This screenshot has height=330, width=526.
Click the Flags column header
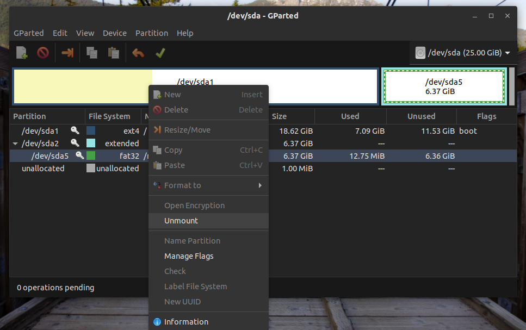pyautogui.click(x=486, y=116)
